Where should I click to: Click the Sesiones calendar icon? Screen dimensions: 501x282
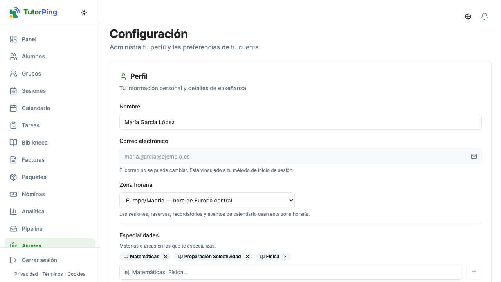pos(13,91)
